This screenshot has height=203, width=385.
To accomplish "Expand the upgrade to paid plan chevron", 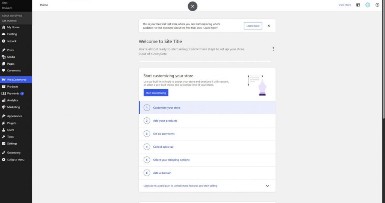I will [x=267, y=186].
